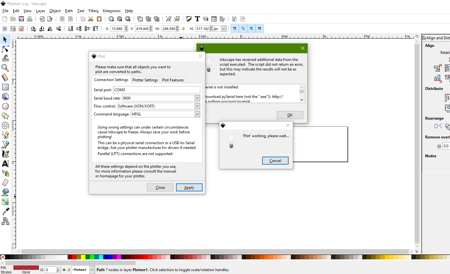Toggle the current layer lock icon

69,270
